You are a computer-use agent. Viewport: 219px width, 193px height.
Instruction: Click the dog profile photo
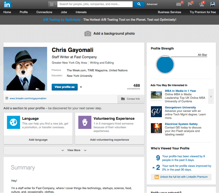(x=25, y=69)
